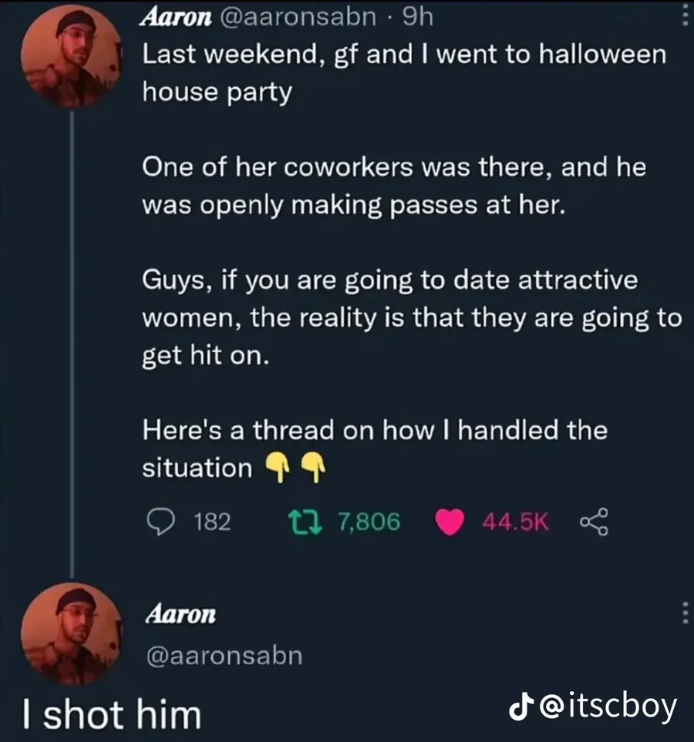Click the share icon beside 44.5K
The image size is (694, 742).
[x=594, y=522]
